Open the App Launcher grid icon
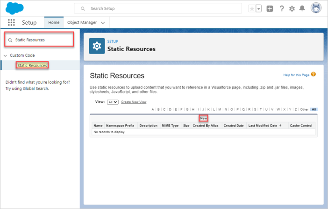 tap(11, 22)
